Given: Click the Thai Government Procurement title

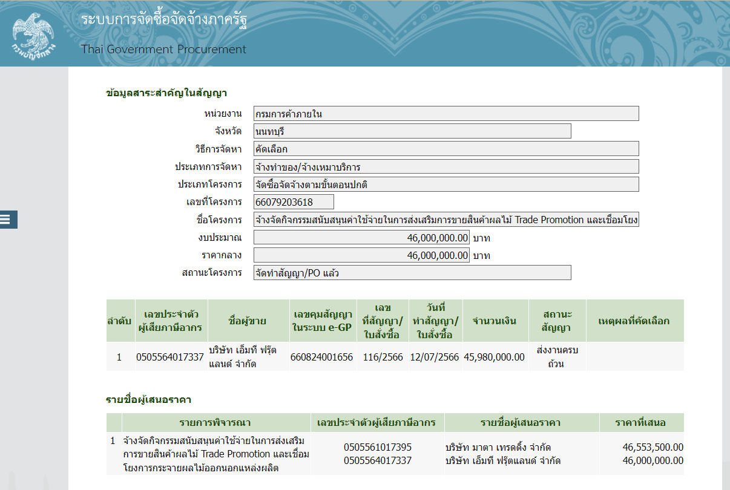Looking at the screenshot, I should click(x=163, y=49).
